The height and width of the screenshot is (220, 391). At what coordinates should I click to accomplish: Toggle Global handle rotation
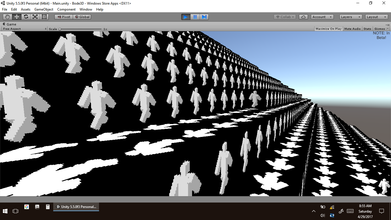click(82, 17)
